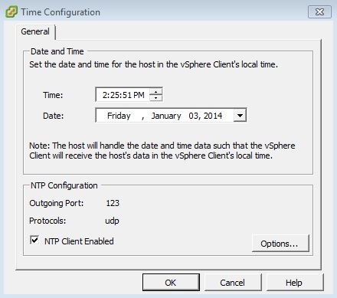Click the vSphere icon in title bar
The image size is (337, 298).
click(x=11, y=11)
